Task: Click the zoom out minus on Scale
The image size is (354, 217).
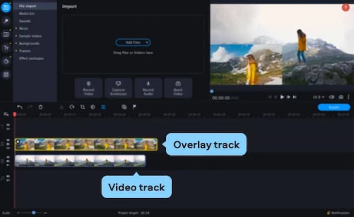Action: point(18,213)
